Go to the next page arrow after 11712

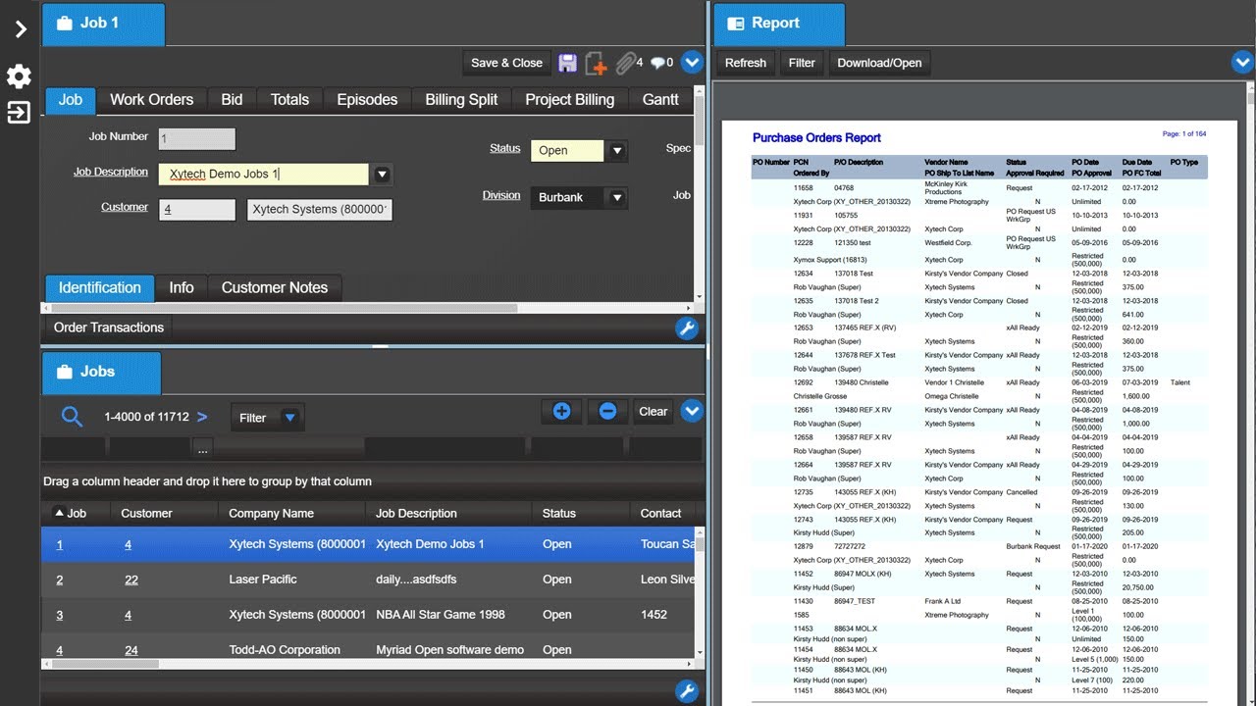tap(202, 417)
